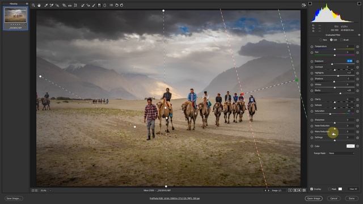Image resolution: width=363 pixels, height=204 pixels.
Task: Select the camel photo filmstrip thumbnail
Action: tap(15, 15)
